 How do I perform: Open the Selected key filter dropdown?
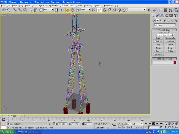[x=142, y=124]
